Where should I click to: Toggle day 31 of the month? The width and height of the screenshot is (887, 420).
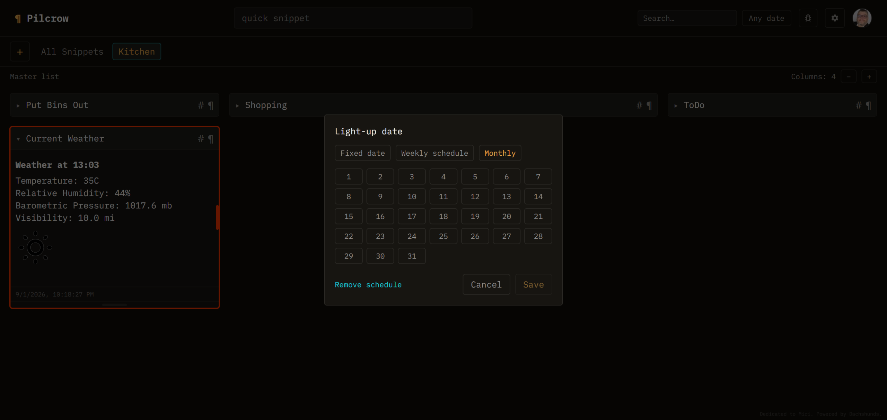point(412,256)
